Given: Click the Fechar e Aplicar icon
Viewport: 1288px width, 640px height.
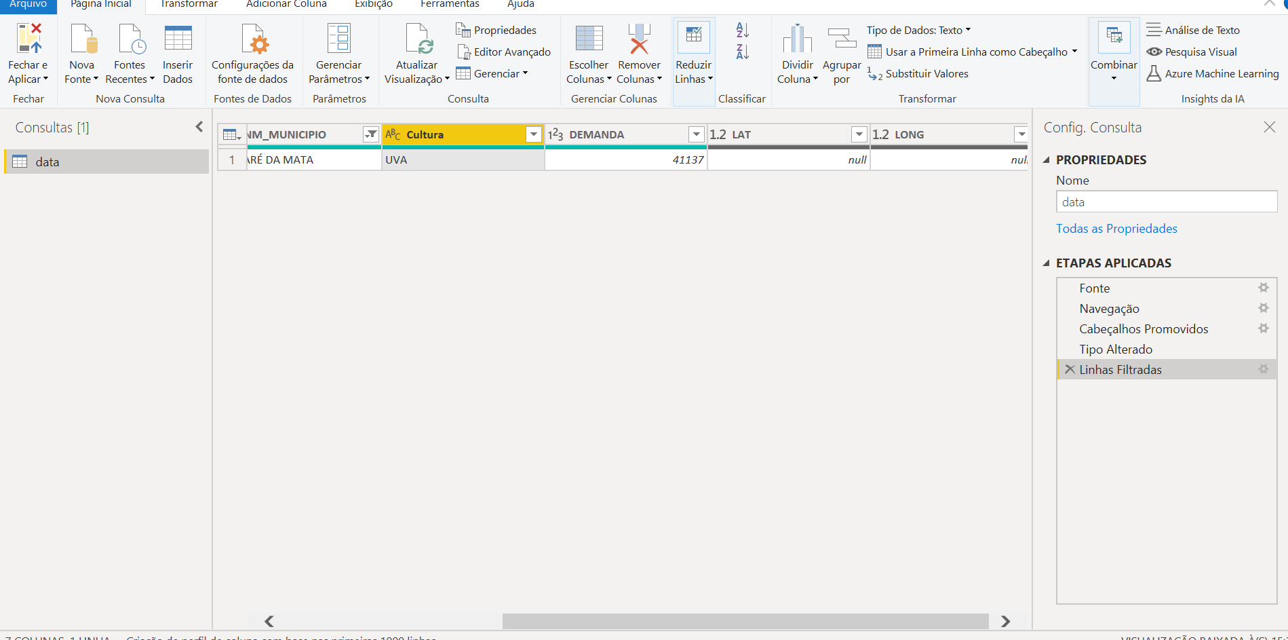Looking at the screenshot, I should click(29, 39).
